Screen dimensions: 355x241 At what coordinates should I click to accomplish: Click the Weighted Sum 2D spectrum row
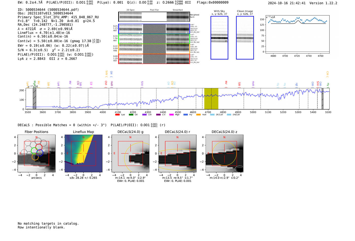tap(154, 17)
